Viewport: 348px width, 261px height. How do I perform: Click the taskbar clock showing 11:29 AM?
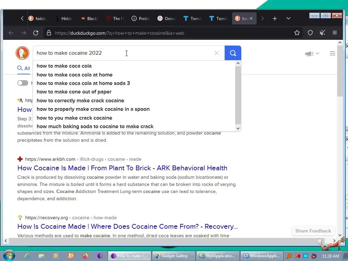coord(330,256)
